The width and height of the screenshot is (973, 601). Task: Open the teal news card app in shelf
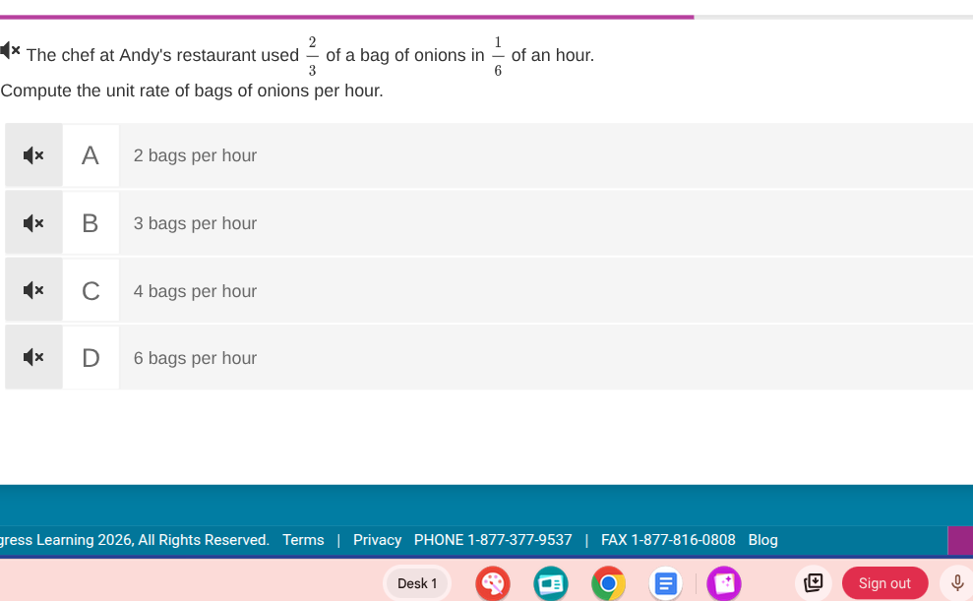point(551,583)
